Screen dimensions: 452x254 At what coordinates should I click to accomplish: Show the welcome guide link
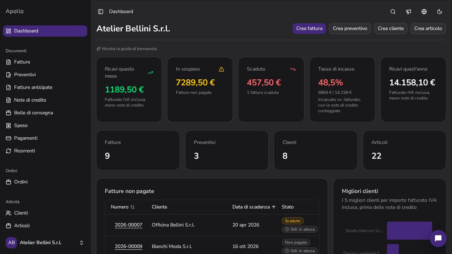click(127, 49)
